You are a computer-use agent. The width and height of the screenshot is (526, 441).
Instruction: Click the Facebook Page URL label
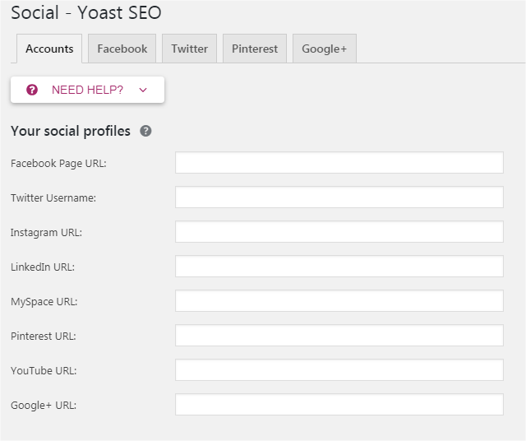pyautogui.click(x=58, y=163)
